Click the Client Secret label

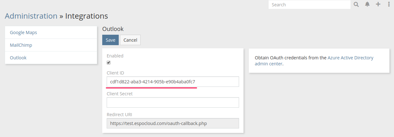[x=120, y=94]
